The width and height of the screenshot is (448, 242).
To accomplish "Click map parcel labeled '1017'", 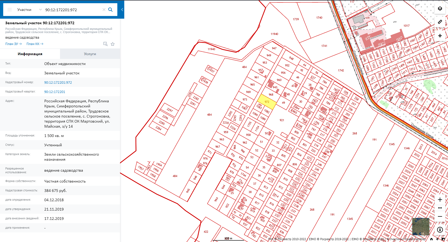I will tap(406, 26).
